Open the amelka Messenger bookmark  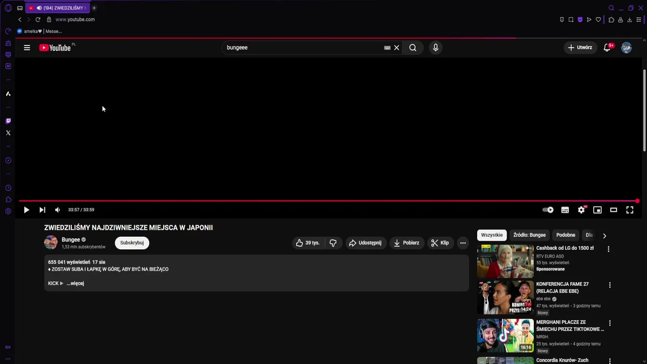pyautogui.click(x=39, y=31)
